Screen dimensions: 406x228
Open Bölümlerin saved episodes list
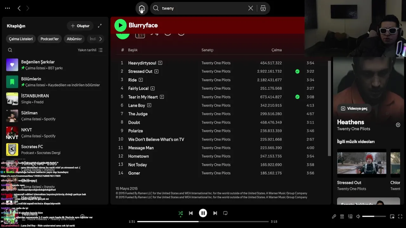click(55, 82)
